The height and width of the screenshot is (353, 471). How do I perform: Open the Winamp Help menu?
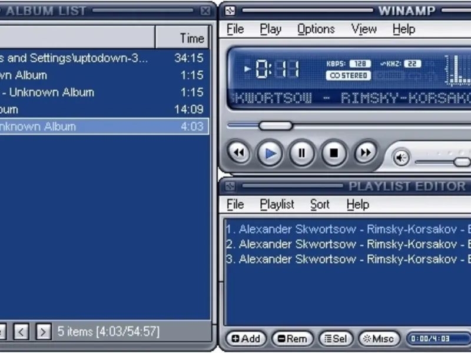404,29
